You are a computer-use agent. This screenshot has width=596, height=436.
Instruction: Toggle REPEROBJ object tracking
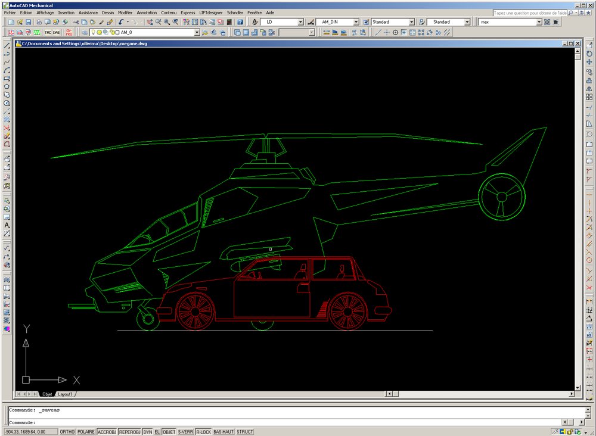tap(130, 432)
